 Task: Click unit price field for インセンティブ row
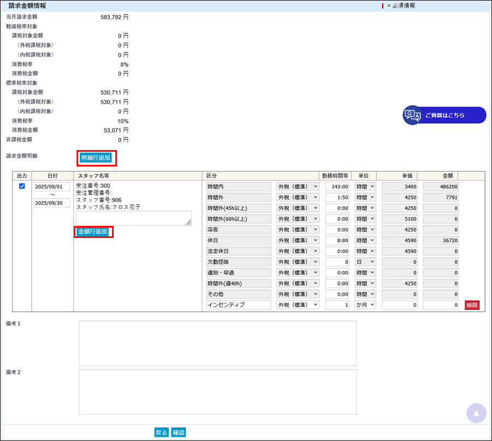point(400,305)
